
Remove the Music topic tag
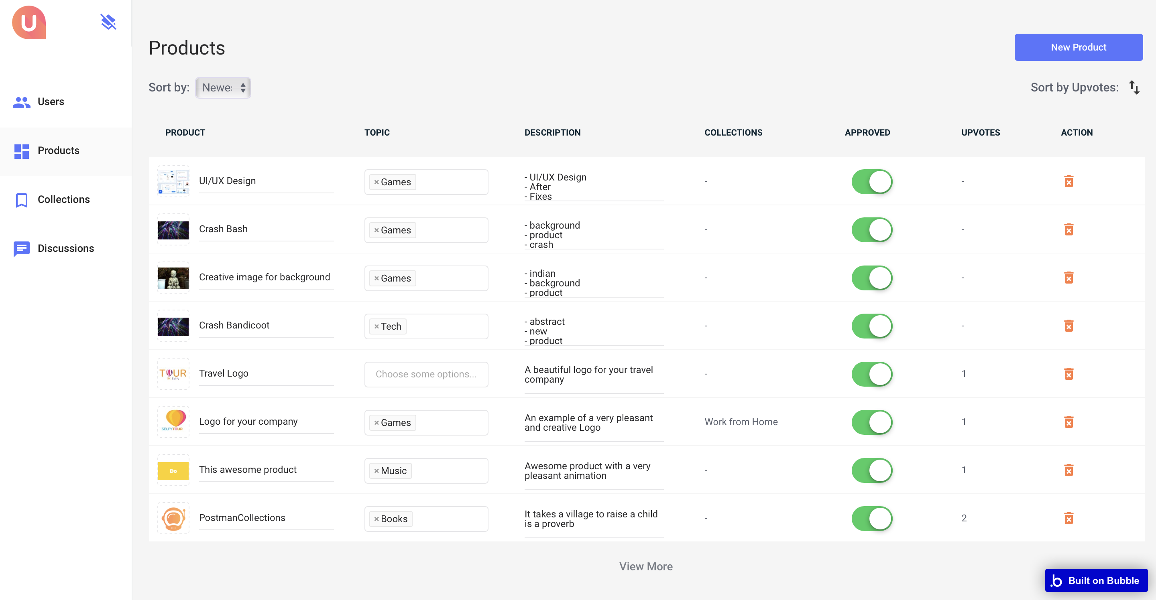coord(376,471)
